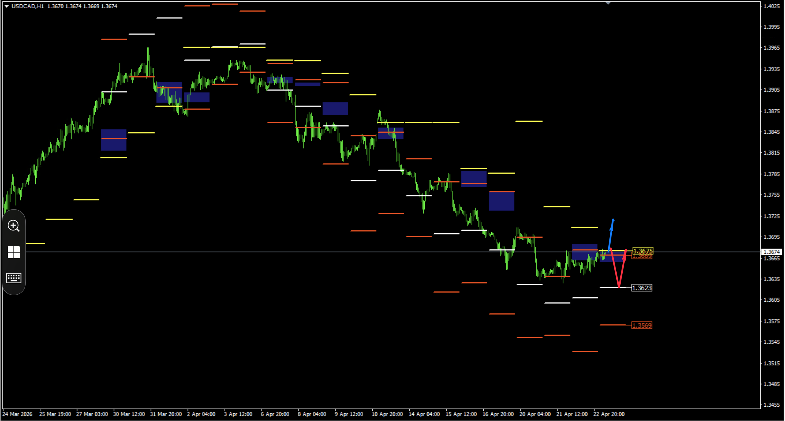Click the 24 Mar 2026 date label

point(17,414)
